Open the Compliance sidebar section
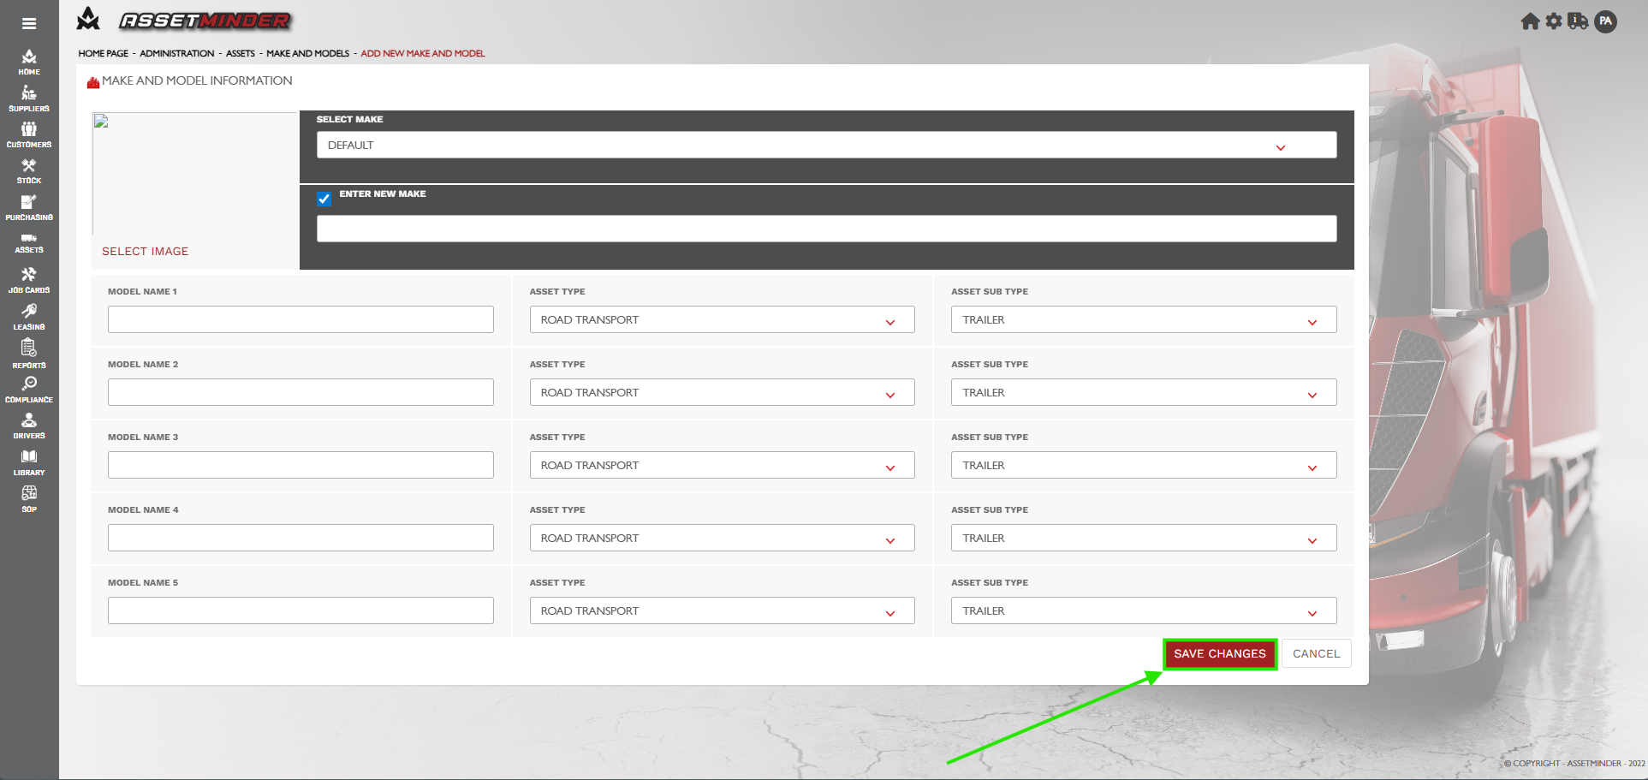 tap(29, 390)
